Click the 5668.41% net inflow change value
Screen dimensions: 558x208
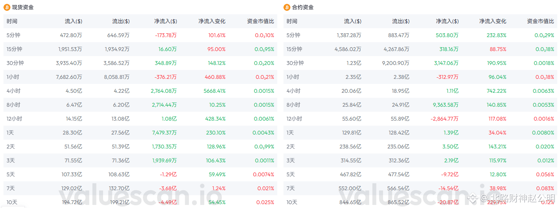(x=214, y=91)
